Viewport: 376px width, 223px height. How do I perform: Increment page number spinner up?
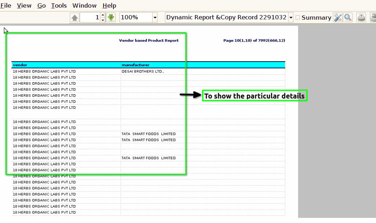103,15
